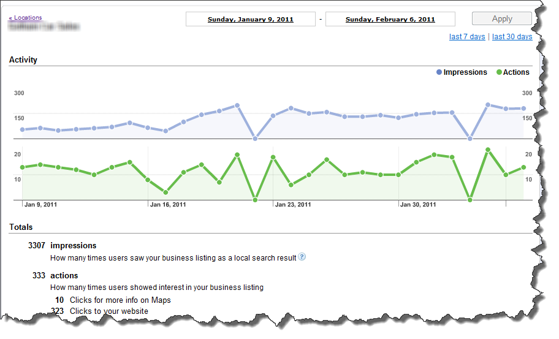Click first actions data point on Jan 9
The width and height of the screenshot is (559, 339).
point(22,167)
